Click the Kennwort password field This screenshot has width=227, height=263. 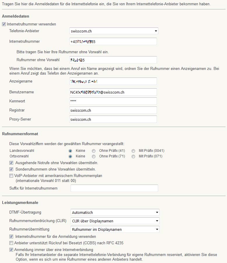click(113, 101)
